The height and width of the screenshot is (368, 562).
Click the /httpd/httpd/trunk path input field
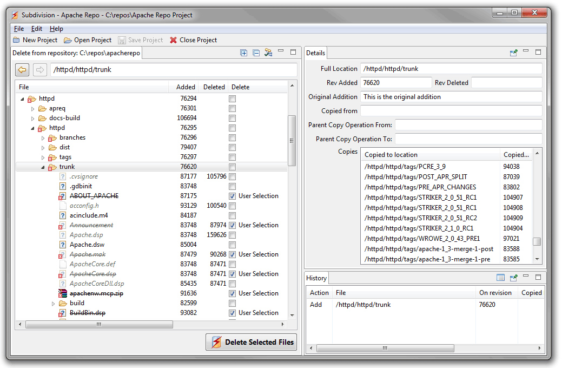tap(174, 70)
